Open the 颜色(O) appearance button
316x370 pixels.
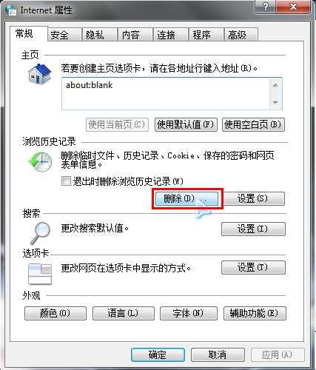click(x=56, y=313)
